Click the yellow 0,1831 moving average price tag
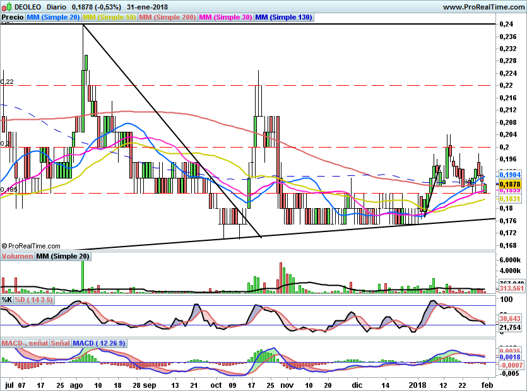Viewport: 527px width, 391px height. 509,199
